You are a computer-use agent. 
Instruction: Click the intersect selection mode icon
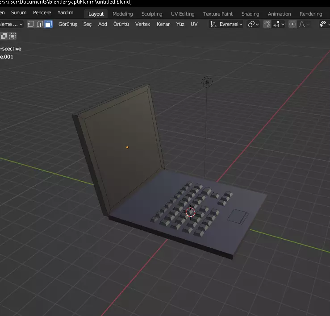tap(13, 36)
